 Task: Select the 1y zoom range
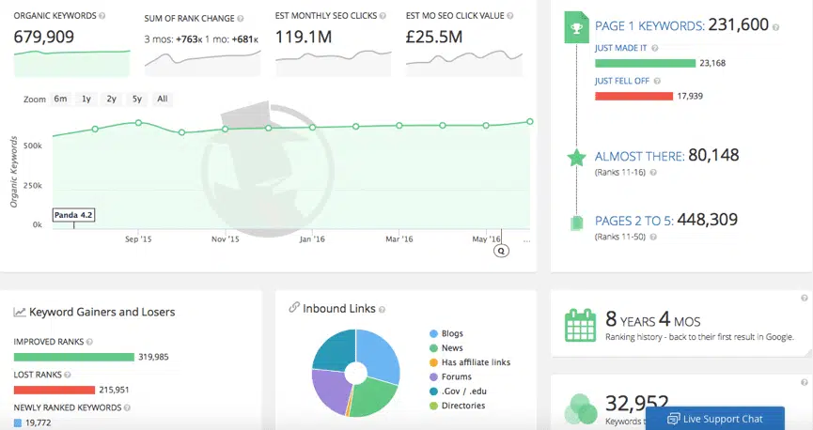[x=86, y=99]
